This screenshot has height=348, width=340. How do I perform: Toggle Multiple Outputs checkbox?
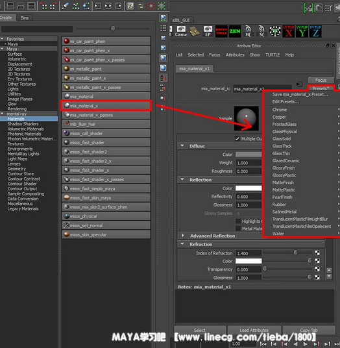click(237, 139)
